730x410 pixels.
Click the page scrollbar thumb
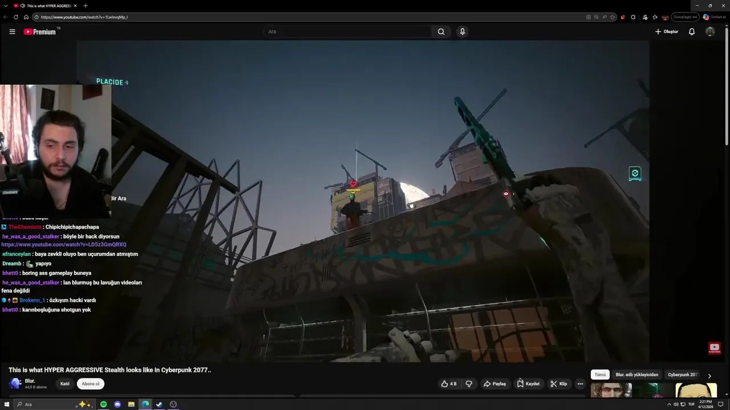click(727, 85)
